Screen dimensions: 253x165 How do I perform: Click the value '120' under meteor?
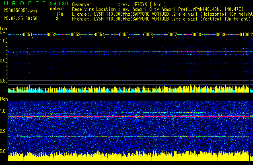[x=60, y=14]
